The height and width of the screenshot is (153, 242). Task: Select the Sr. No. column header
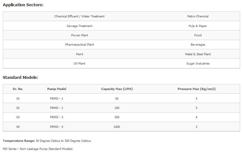coord(18,89)
